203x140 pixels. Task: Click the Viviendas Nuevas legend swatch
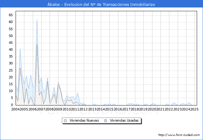click(x=65, y=121)
